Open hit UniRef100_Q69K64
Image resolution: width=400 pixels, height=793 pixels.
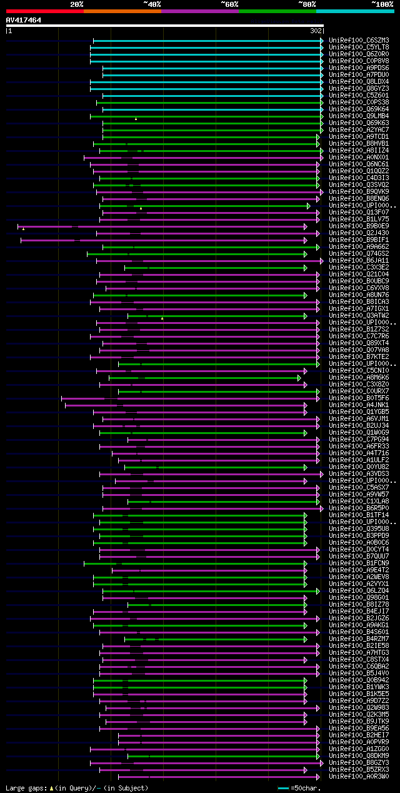pyautogui.click(x=359, y=109)
